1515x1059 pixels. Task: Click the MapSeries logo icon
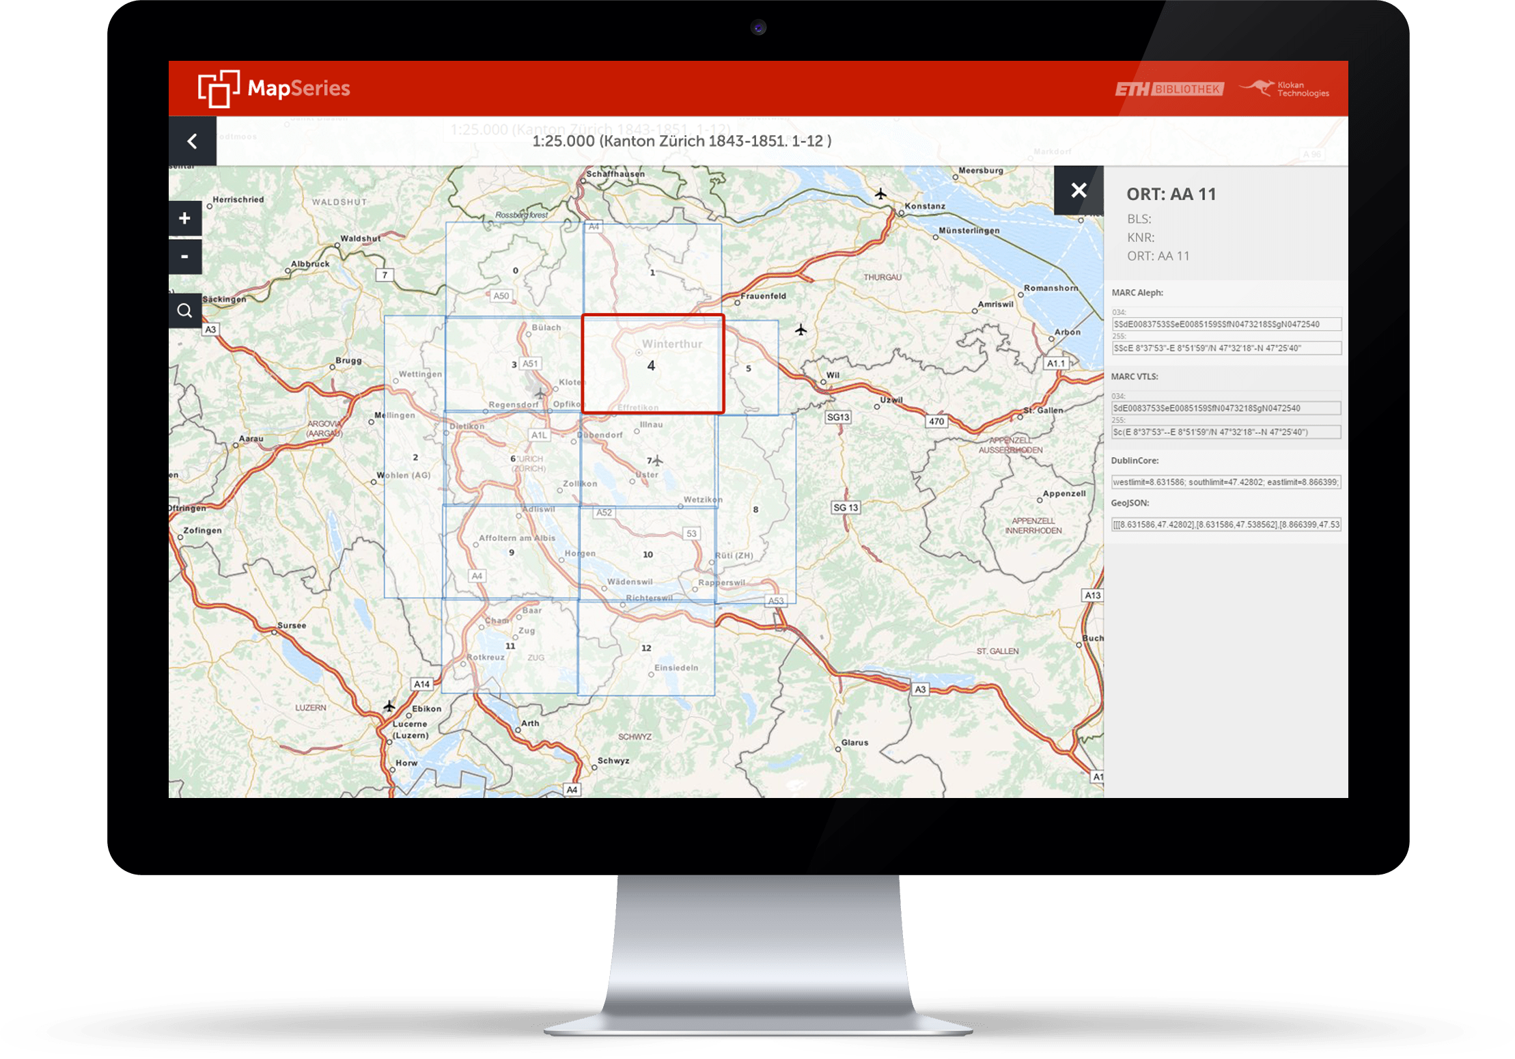point(219,89)
